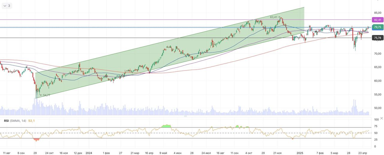Click the 54,77 low price marker

[x=46, y=95]
